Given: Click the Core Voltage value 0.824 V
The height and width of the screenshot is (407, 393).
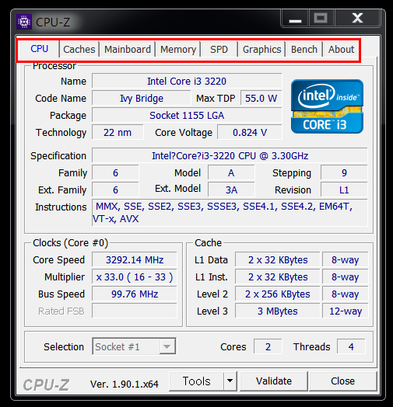Looking at the screenshot, I should pos(250,133).
